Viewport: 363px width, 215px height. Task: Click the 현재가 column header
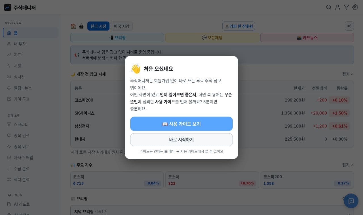(x=299, y=88)
